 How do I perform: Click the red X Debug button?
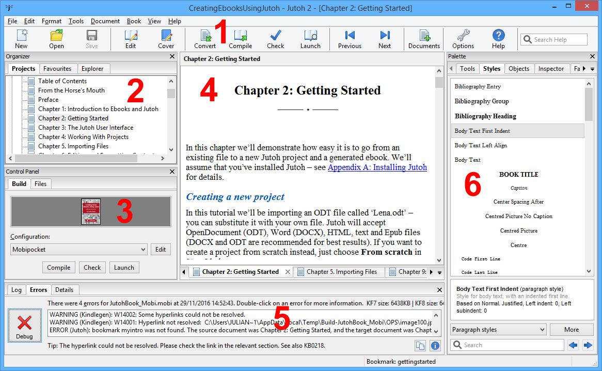pos(25,326)
